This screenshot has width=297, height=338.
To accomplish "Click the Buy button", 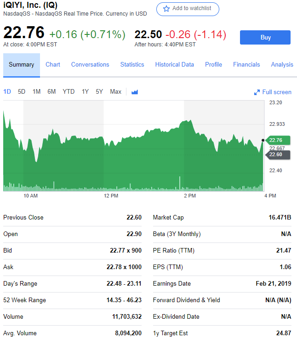I will (265, 37).
